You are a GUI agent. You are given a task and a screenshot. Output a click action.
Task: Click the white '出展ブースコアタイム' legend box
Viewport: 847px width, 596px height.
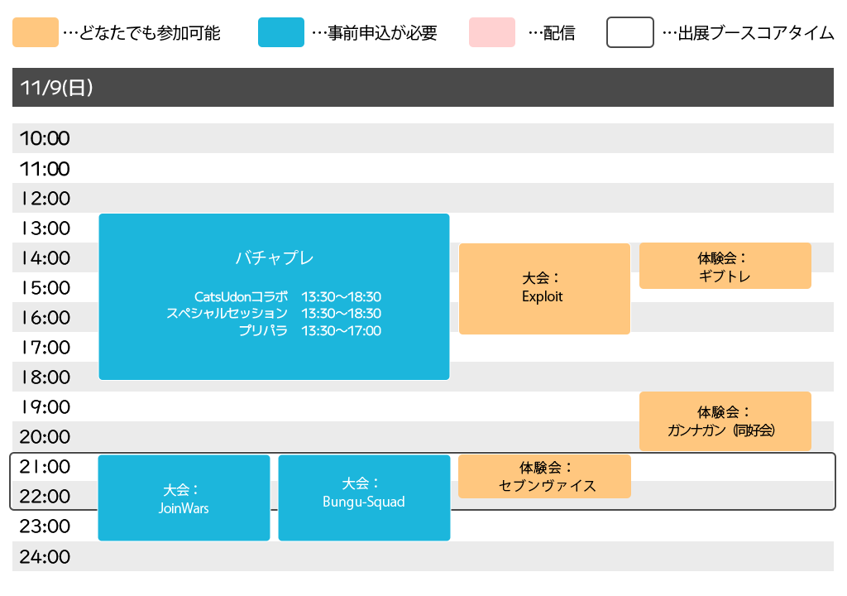click(630, 33)
